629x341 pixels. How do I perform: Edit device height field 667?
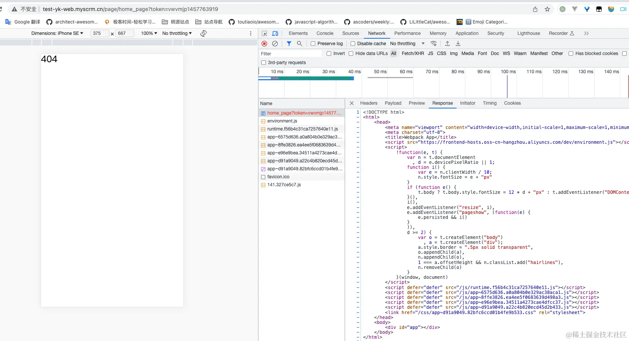125,33
